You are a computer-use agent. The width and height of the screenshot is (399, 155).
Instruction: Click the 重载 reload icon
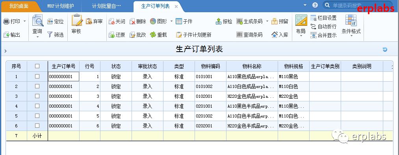coord(153,35)
